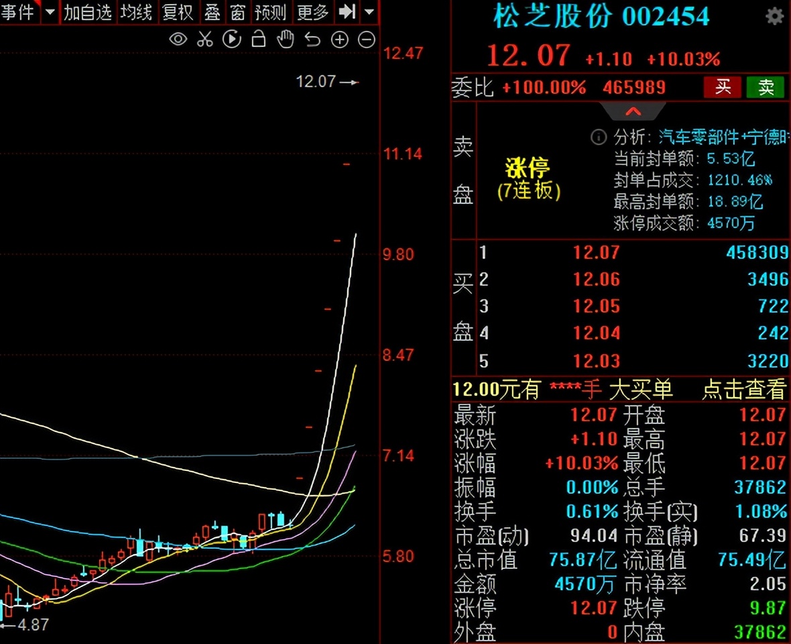Viewport: 791px width, 644px height.
Task: Open the dropdown next to 事件
Action: [50, 11]
